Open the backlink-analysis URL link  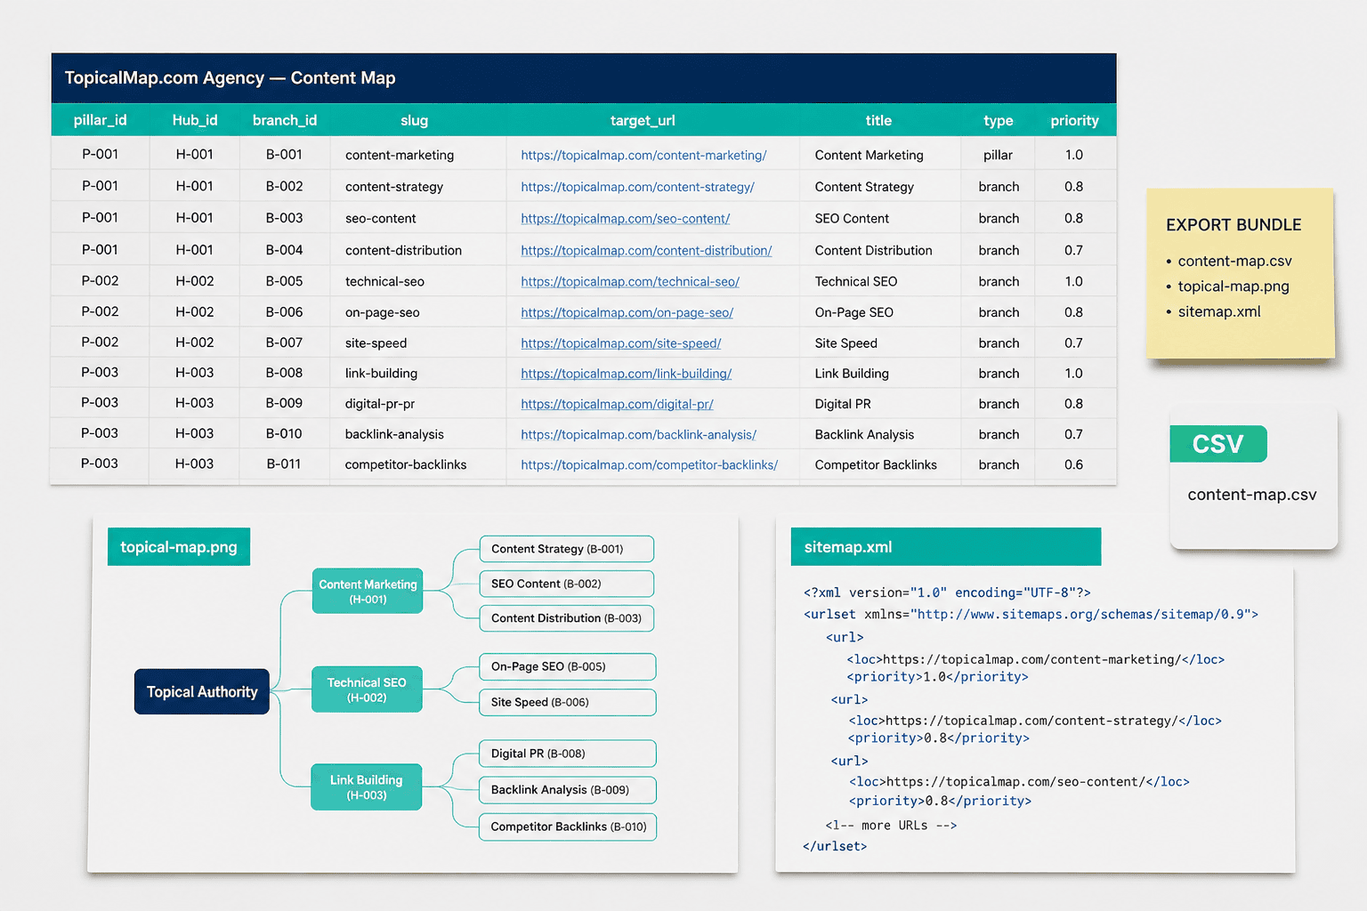coord(638,434)
